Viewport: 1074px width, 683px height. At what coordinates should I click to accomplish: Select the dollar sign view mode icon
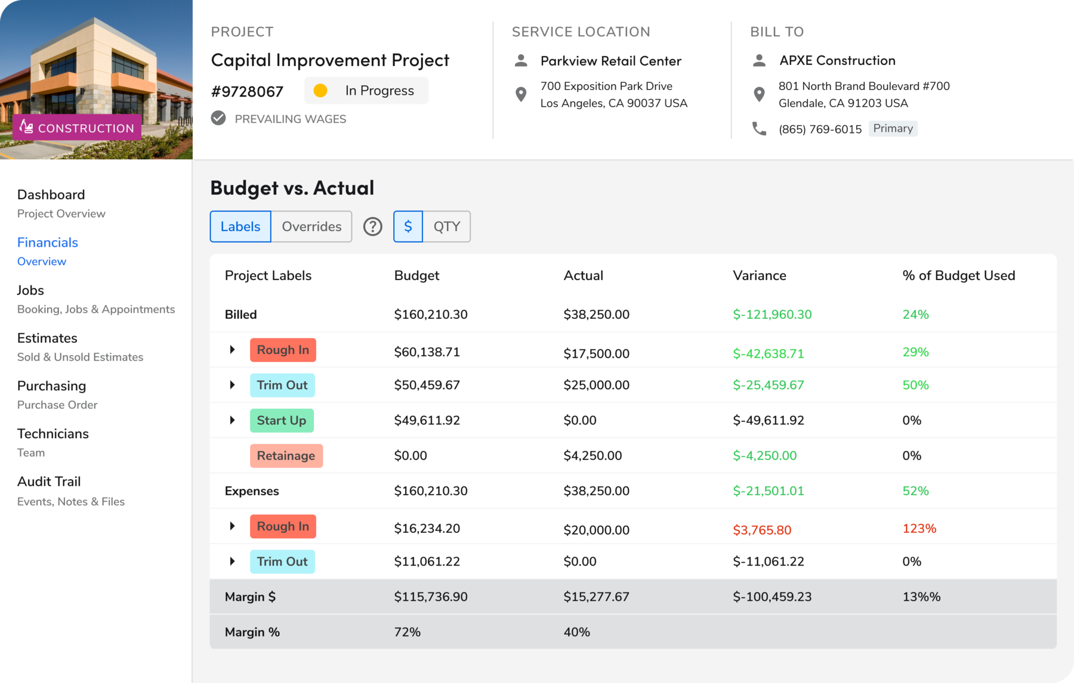(x=408, y=226)
